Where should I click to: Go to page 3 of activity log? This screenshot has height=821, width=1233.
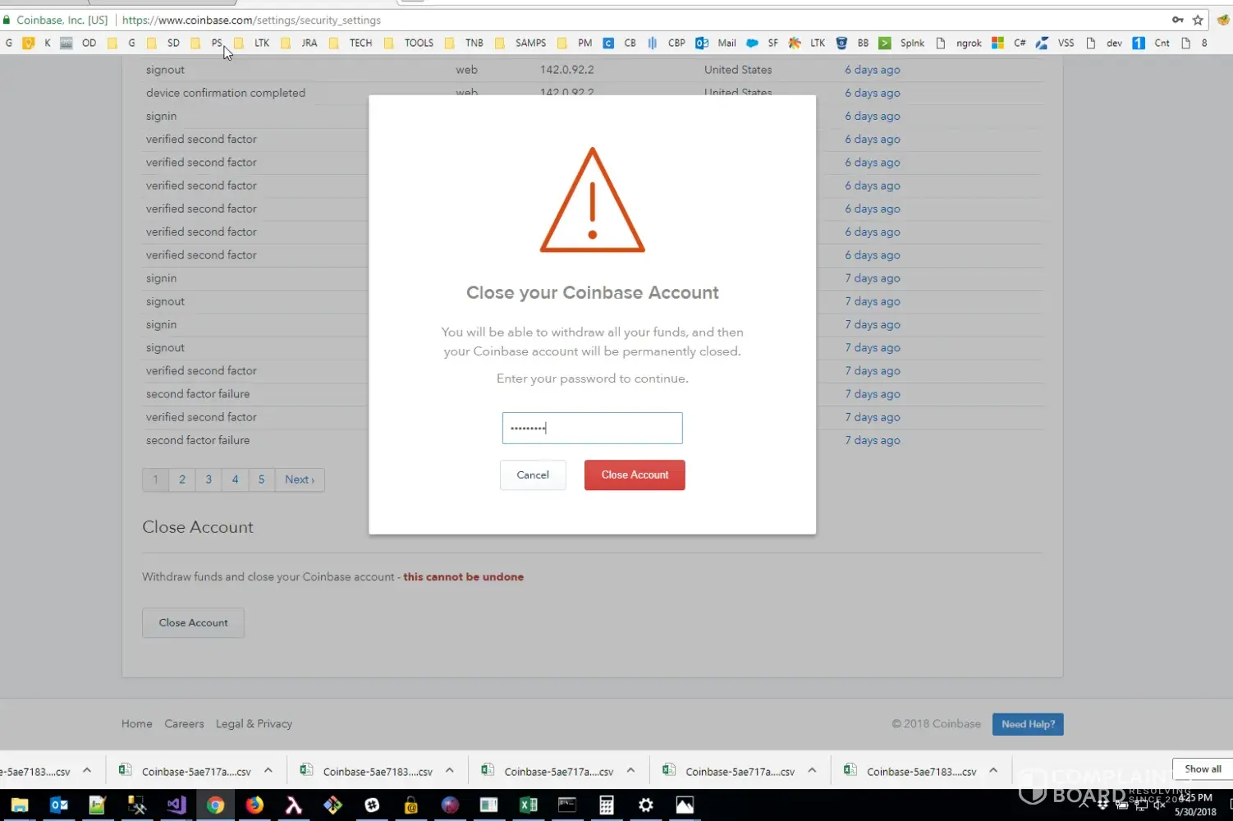click(x=209, y=479)
